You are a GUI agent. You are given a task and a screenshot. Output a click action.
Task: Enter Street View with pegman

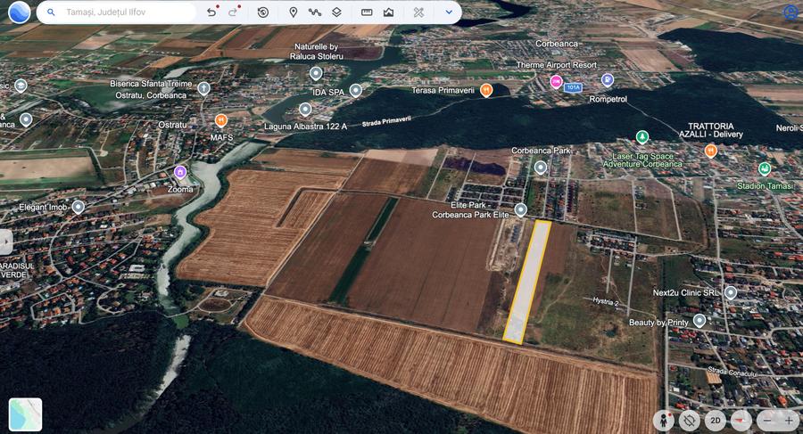click(663, 421)
